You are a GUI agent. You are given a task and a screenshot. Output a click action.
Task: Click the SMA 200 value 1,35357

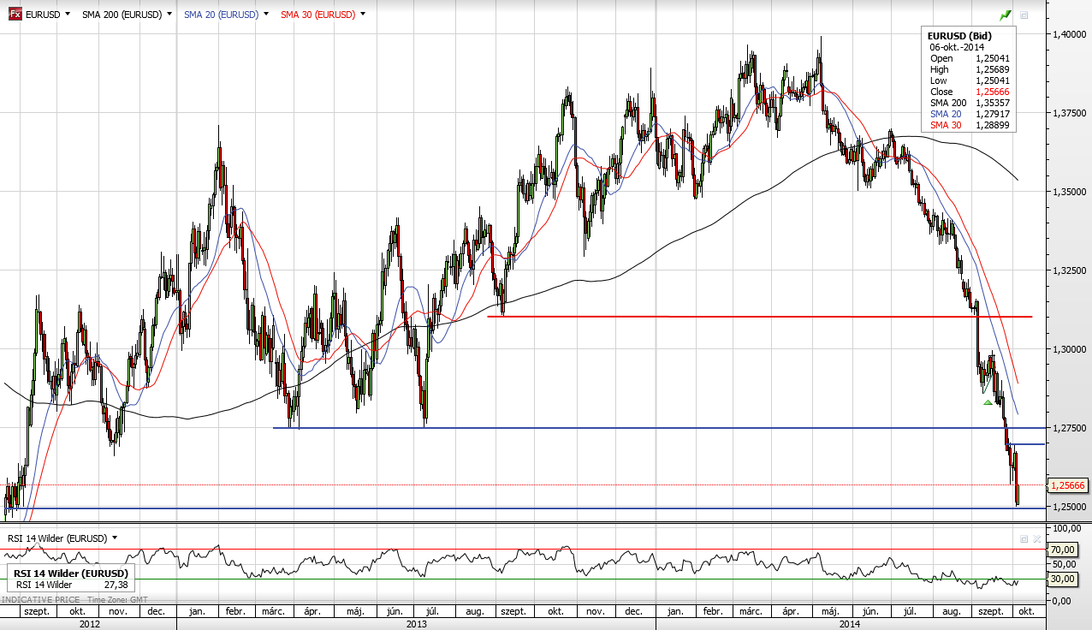[991, 103]
